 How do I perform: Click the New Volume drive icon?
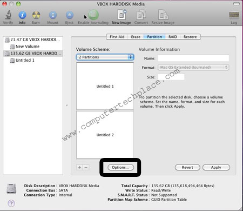12,47
